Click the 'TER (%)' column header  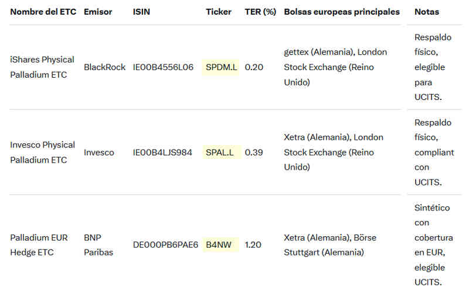click(260, 12)
